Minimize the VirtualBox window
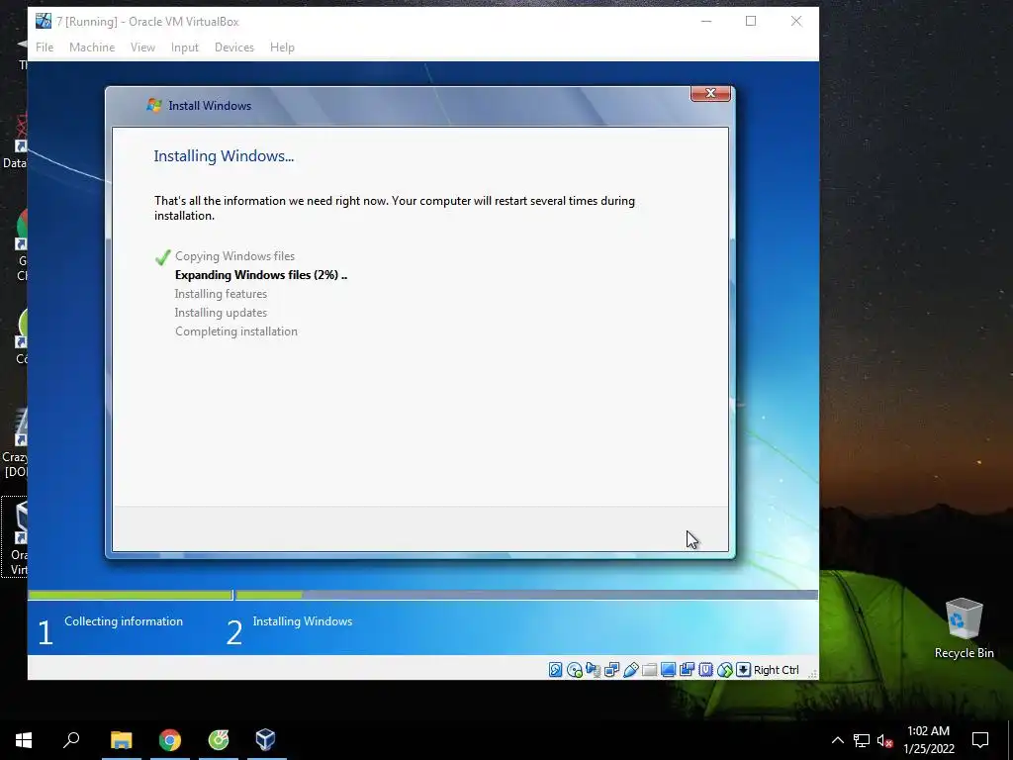The width and height of the screenshot is (1013, 760). tap(706, 22)
